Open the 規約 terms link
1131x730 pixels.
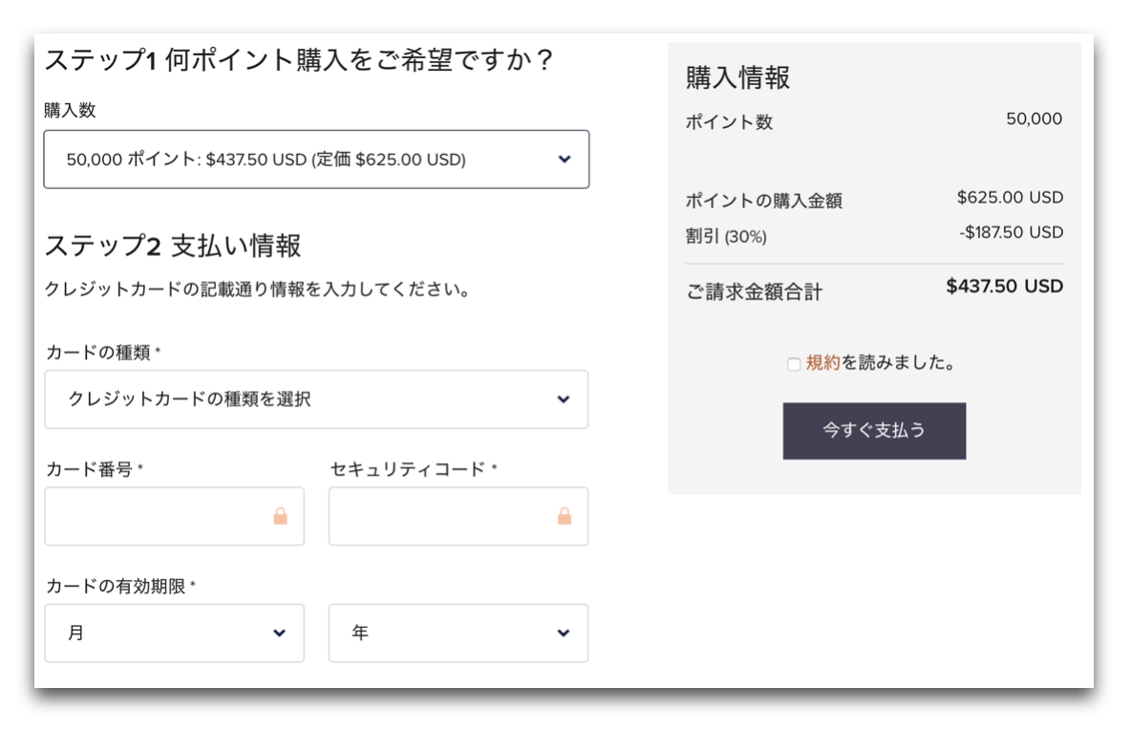tap(823, 363)
